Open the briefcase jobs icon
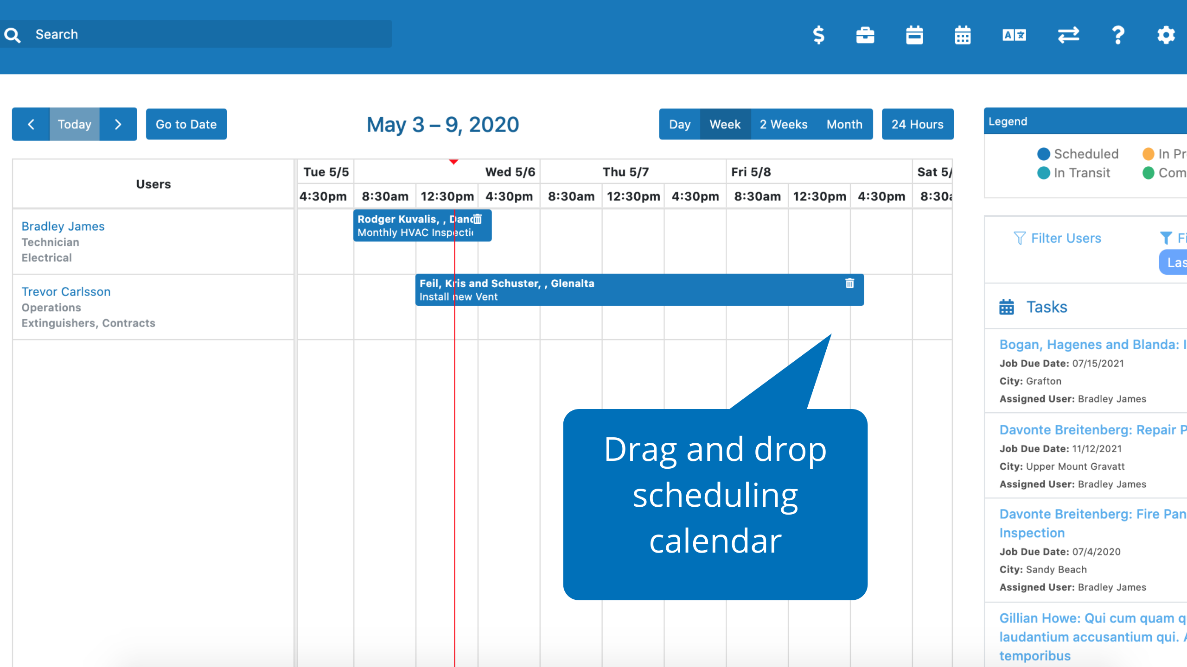Screen dimensions: 1187x667 (x=865, y=35)
